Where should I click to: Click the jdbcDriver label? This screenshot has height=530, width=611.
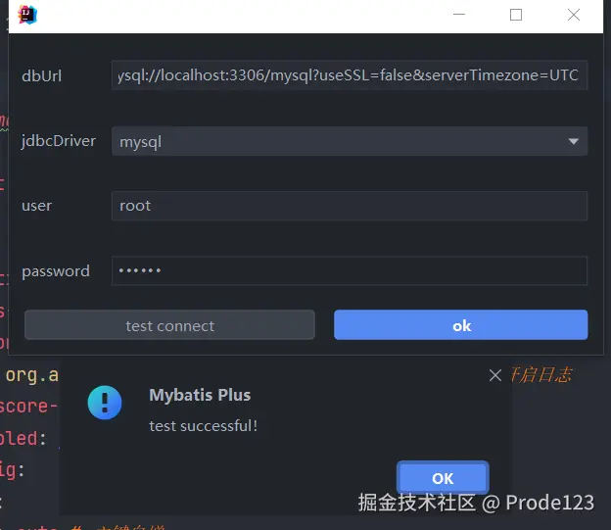point(59,141)
